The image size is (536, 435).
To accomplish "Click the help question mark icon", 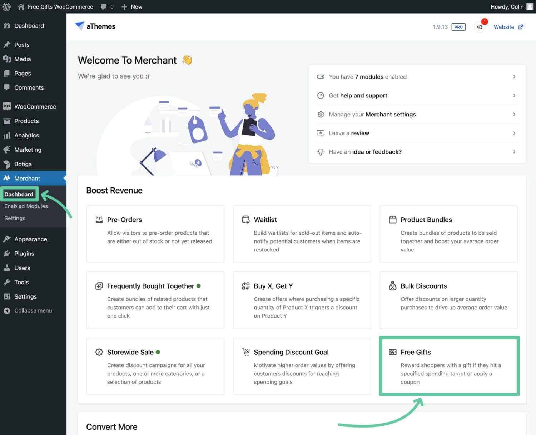I will (321, 95).
